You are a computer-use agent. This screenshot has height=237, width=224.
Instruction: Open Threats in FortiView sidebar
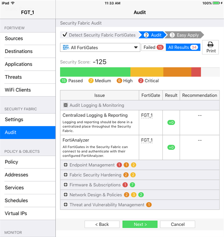tap(13, 77)
